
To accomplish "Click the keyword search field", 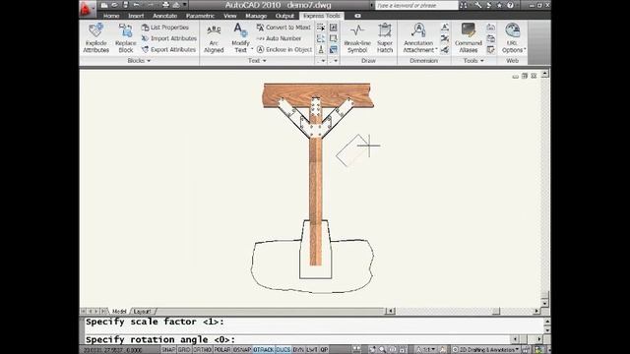I will 416,5.
